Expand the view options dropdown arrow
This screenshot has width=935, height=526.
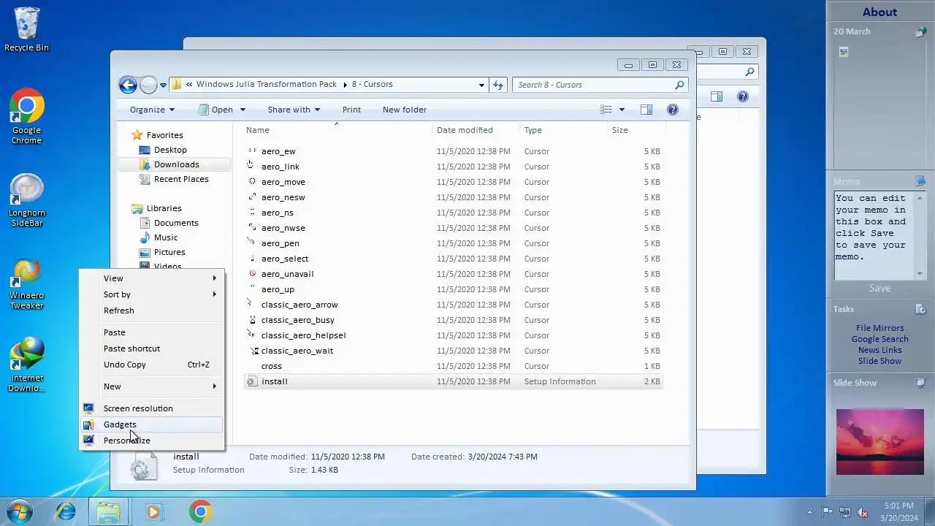[x=622, y=110]
